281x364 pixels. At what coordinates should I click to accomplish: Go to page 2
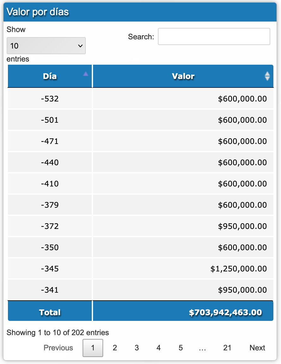tap(115, 348)
